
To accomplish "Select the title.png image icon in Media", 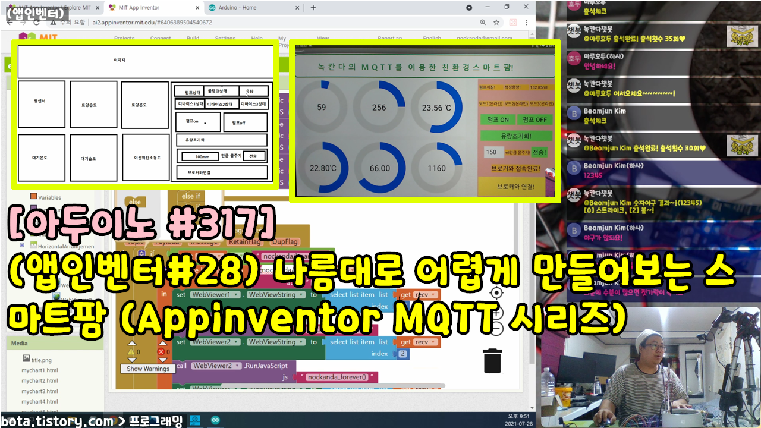I will tap(26, 358).
